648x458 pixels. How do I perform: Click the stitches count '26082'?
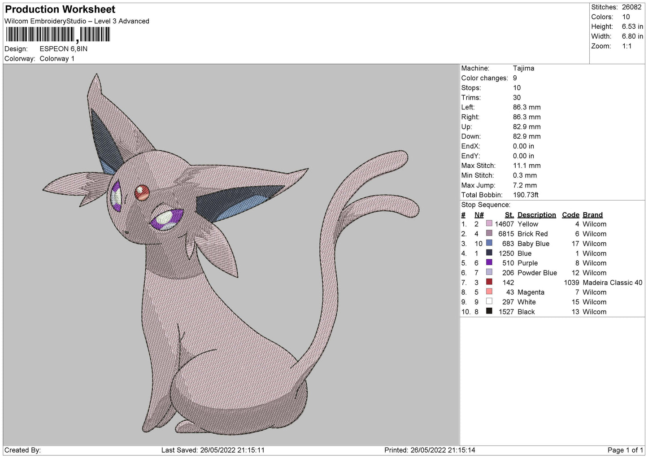point(631,7)
